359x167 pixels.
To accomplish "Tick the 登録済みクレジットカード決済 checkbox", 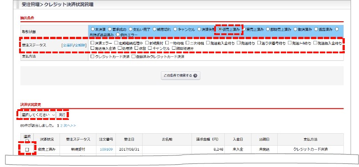I will 133,56.
